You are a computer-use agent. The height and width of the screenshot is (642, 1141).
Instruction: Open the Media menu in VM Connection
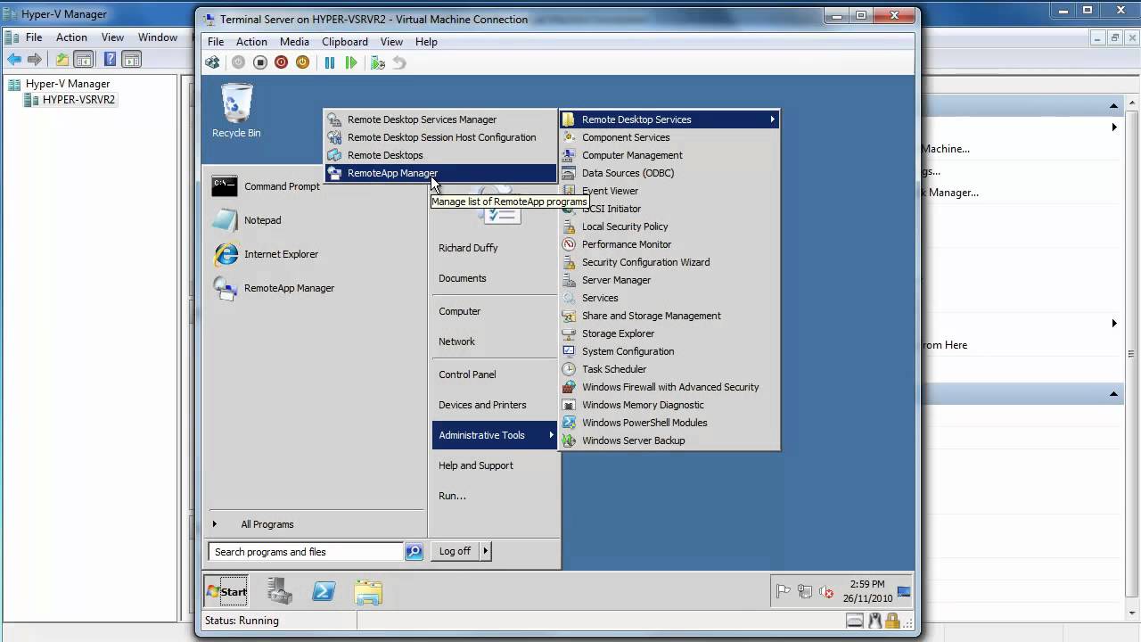point(294,42)
